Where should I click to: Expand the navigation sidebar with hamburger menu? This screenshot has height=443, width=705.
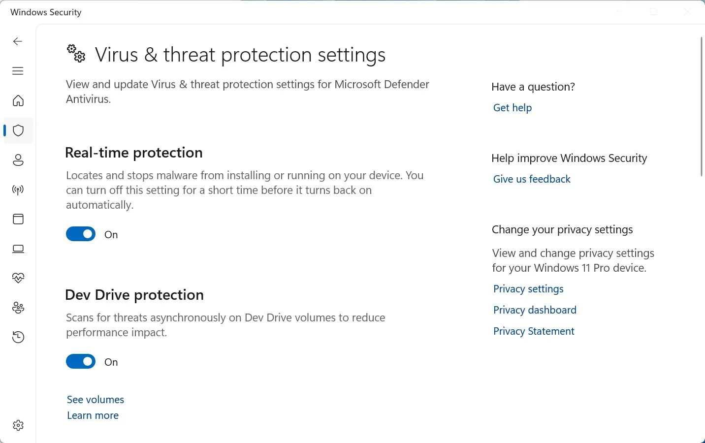click(18, 71)
